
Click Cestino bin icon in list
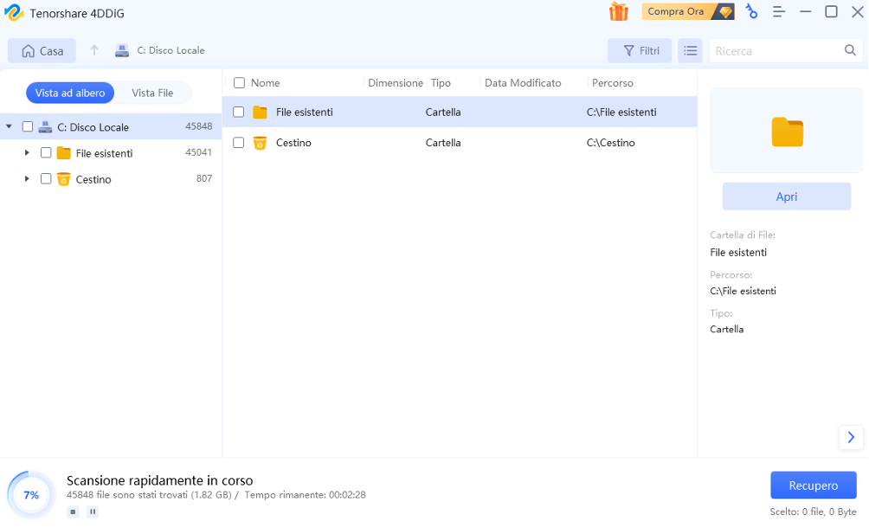pos(260,143)
